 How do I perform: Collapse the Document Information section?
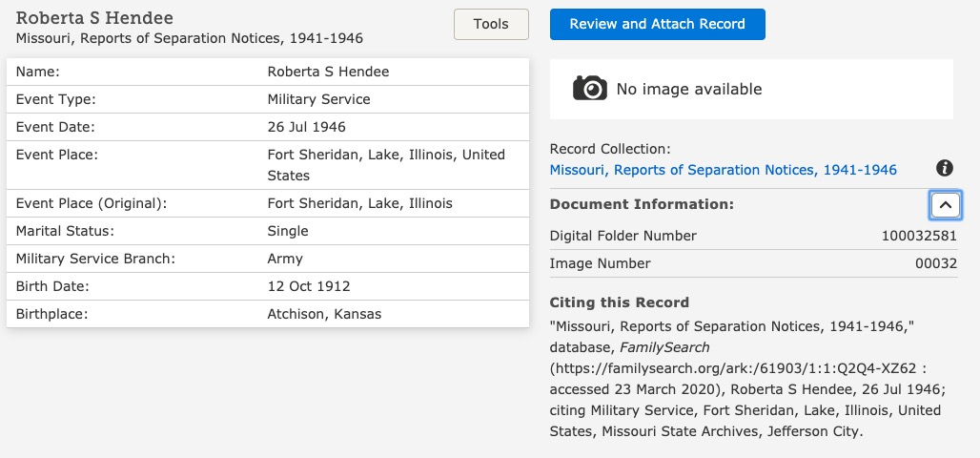[x=945, y=204]
